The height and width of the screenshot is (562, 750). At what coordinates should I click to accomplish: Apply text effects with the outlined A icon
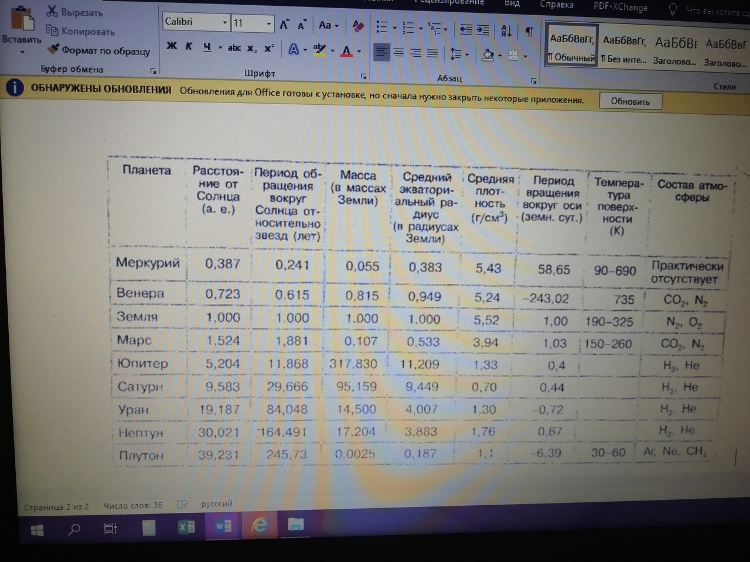pyautogui.click(x=294, y=50)
